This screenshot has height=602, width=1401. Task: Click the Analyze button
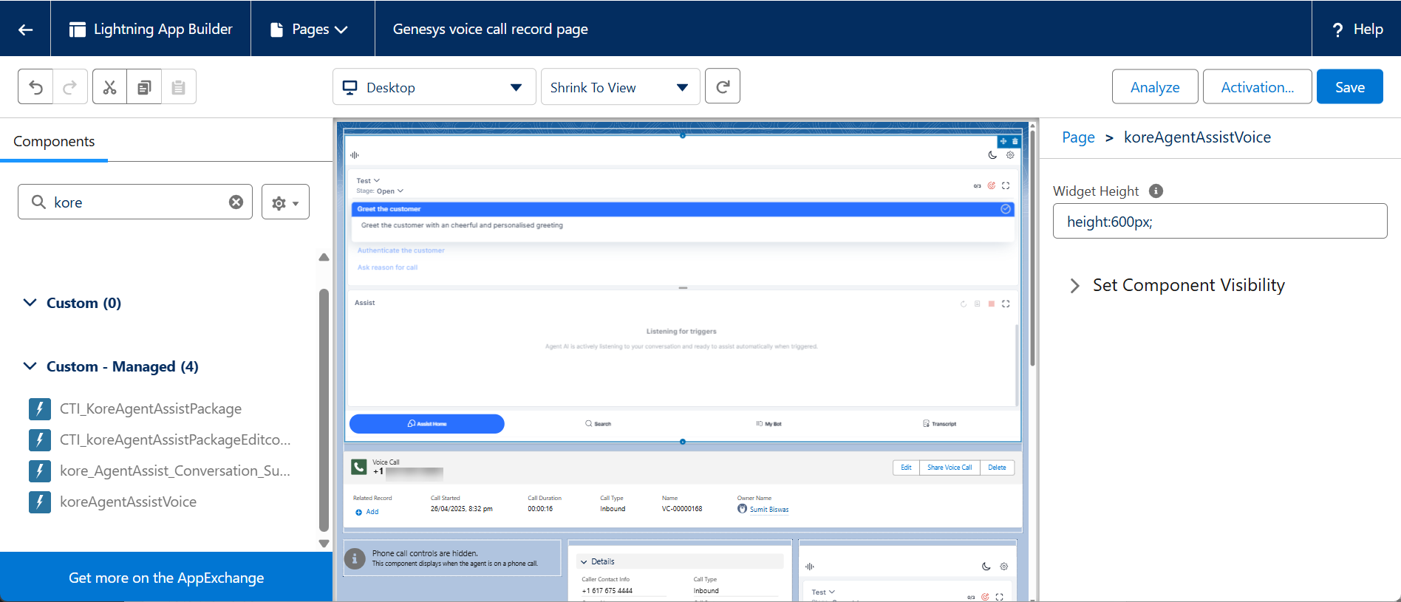point(1155,87)
